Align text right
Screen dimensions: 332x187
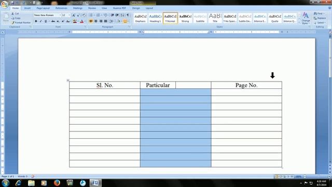pos(101,21)
